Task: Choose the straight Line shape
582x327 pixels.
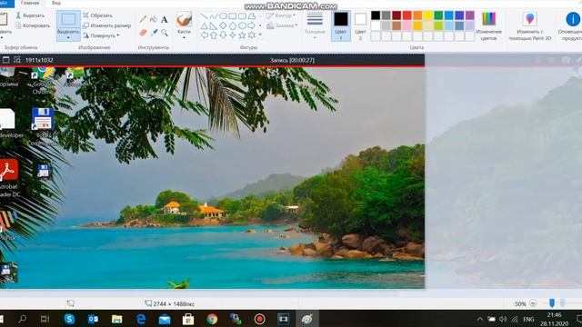Action: [x=204, y=16]
